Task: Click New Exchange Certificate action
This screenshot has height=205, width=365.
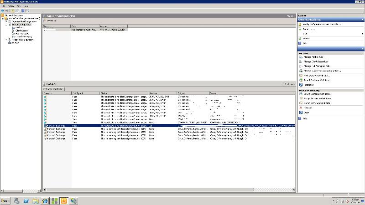Action: pyautogui.click(x=317, y=76)
